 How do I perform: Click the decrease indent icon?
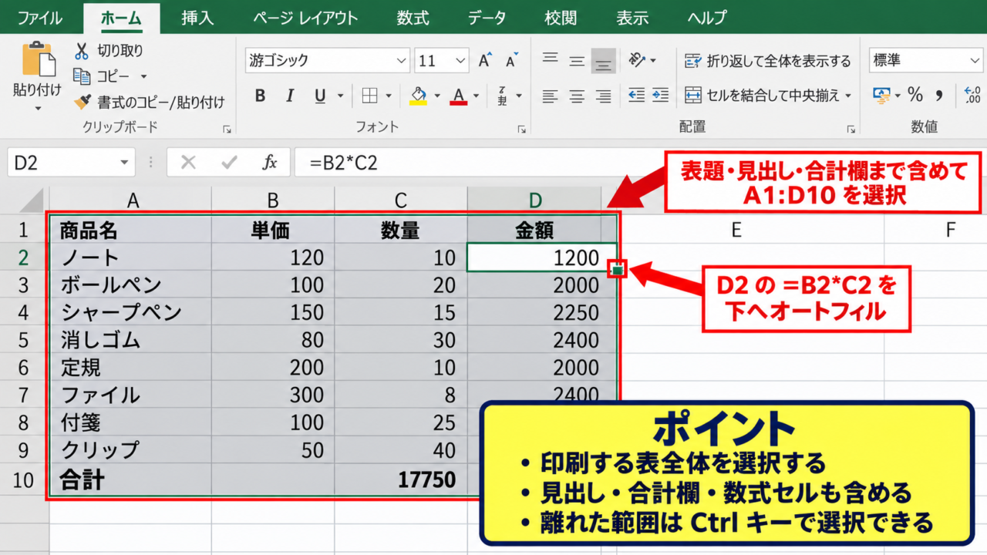(x=636, y=96)
